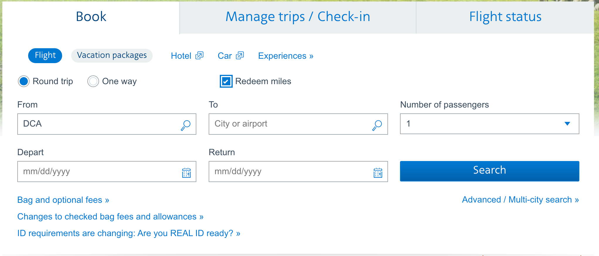Click the Car external link icon
The height and width of the screenshot is (256, 599).
tap(240, 55)
